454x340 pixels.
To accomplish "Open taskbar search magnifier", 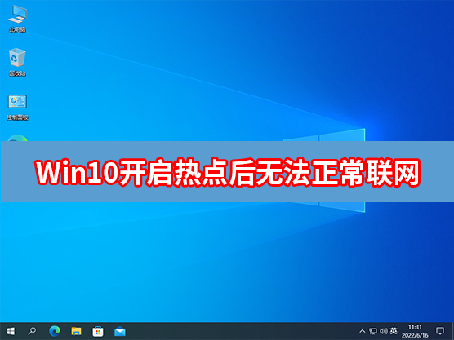I will (x=32, y=331).
